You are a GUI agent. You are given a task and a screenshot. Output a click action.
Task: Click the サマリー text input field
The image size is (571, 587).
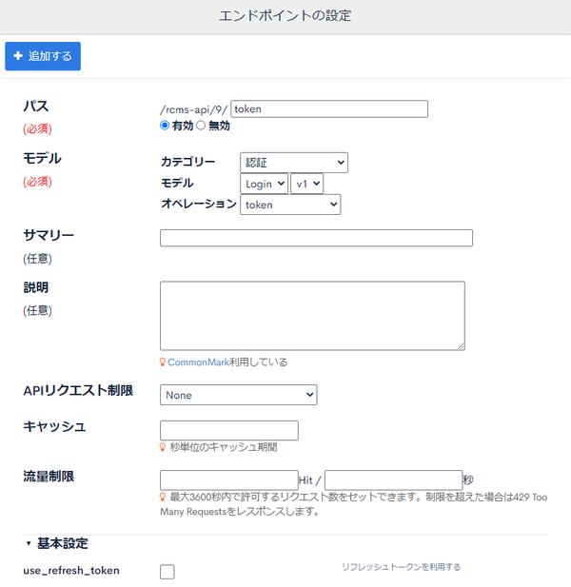click(x=316, y=238)
